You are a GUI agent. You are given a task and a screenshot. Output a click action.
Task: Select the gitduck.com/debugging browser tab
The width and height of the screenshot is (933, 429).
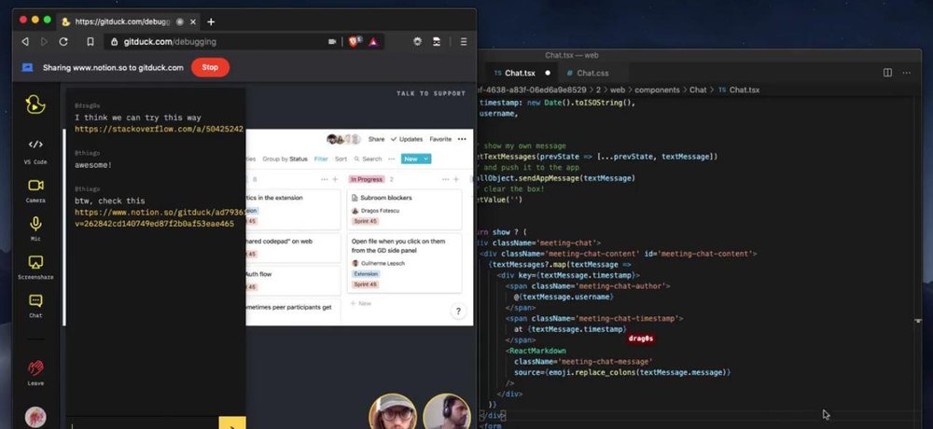[128, 22]
